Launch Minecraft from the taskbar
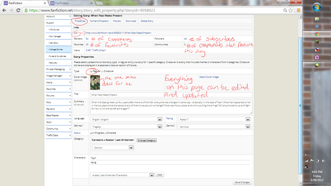 click(317, 42)
